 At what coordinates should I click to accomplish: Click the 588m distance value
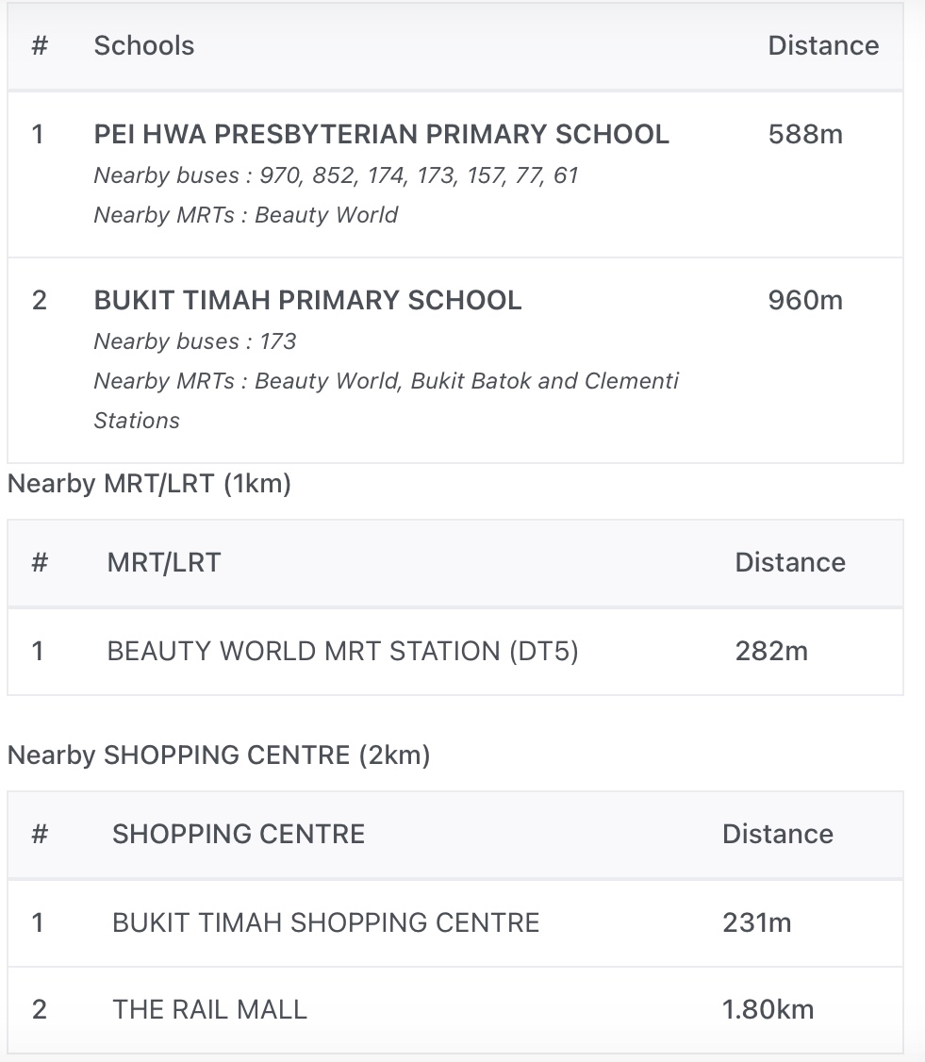tap(805, 134)
